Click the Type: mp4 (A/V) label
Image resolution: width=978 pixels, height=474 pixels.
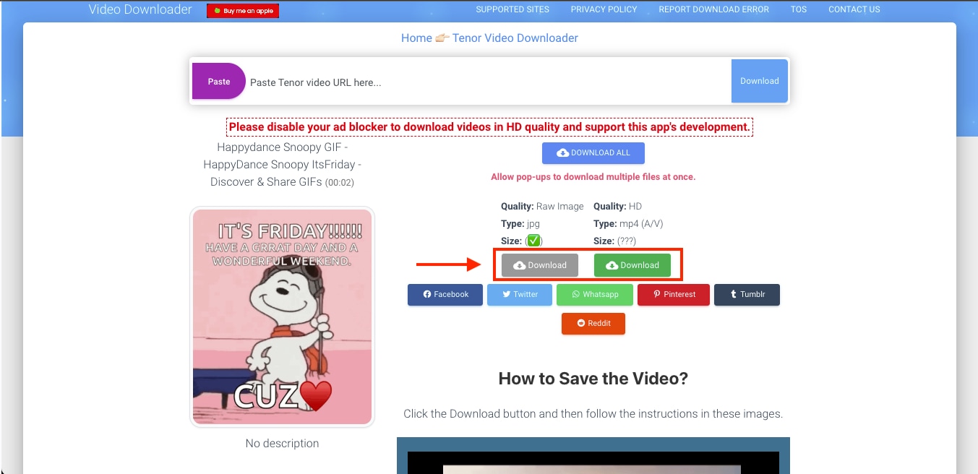(627, 224)
